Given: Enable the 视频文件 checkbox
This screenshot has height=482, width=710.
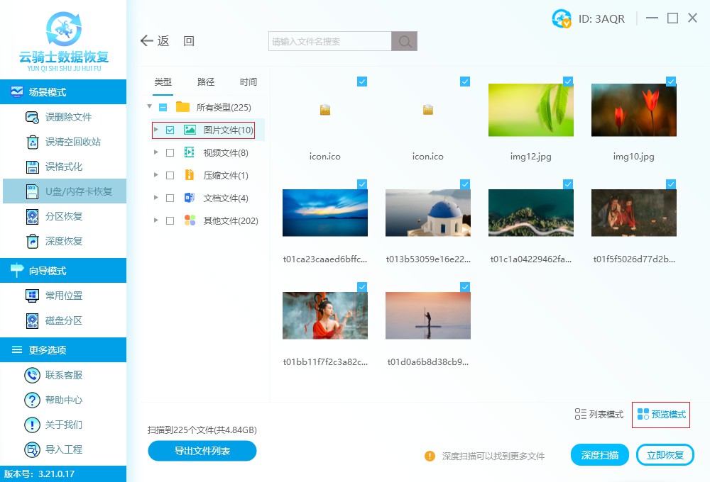Looking at the screenshot, I should (169, 152).
